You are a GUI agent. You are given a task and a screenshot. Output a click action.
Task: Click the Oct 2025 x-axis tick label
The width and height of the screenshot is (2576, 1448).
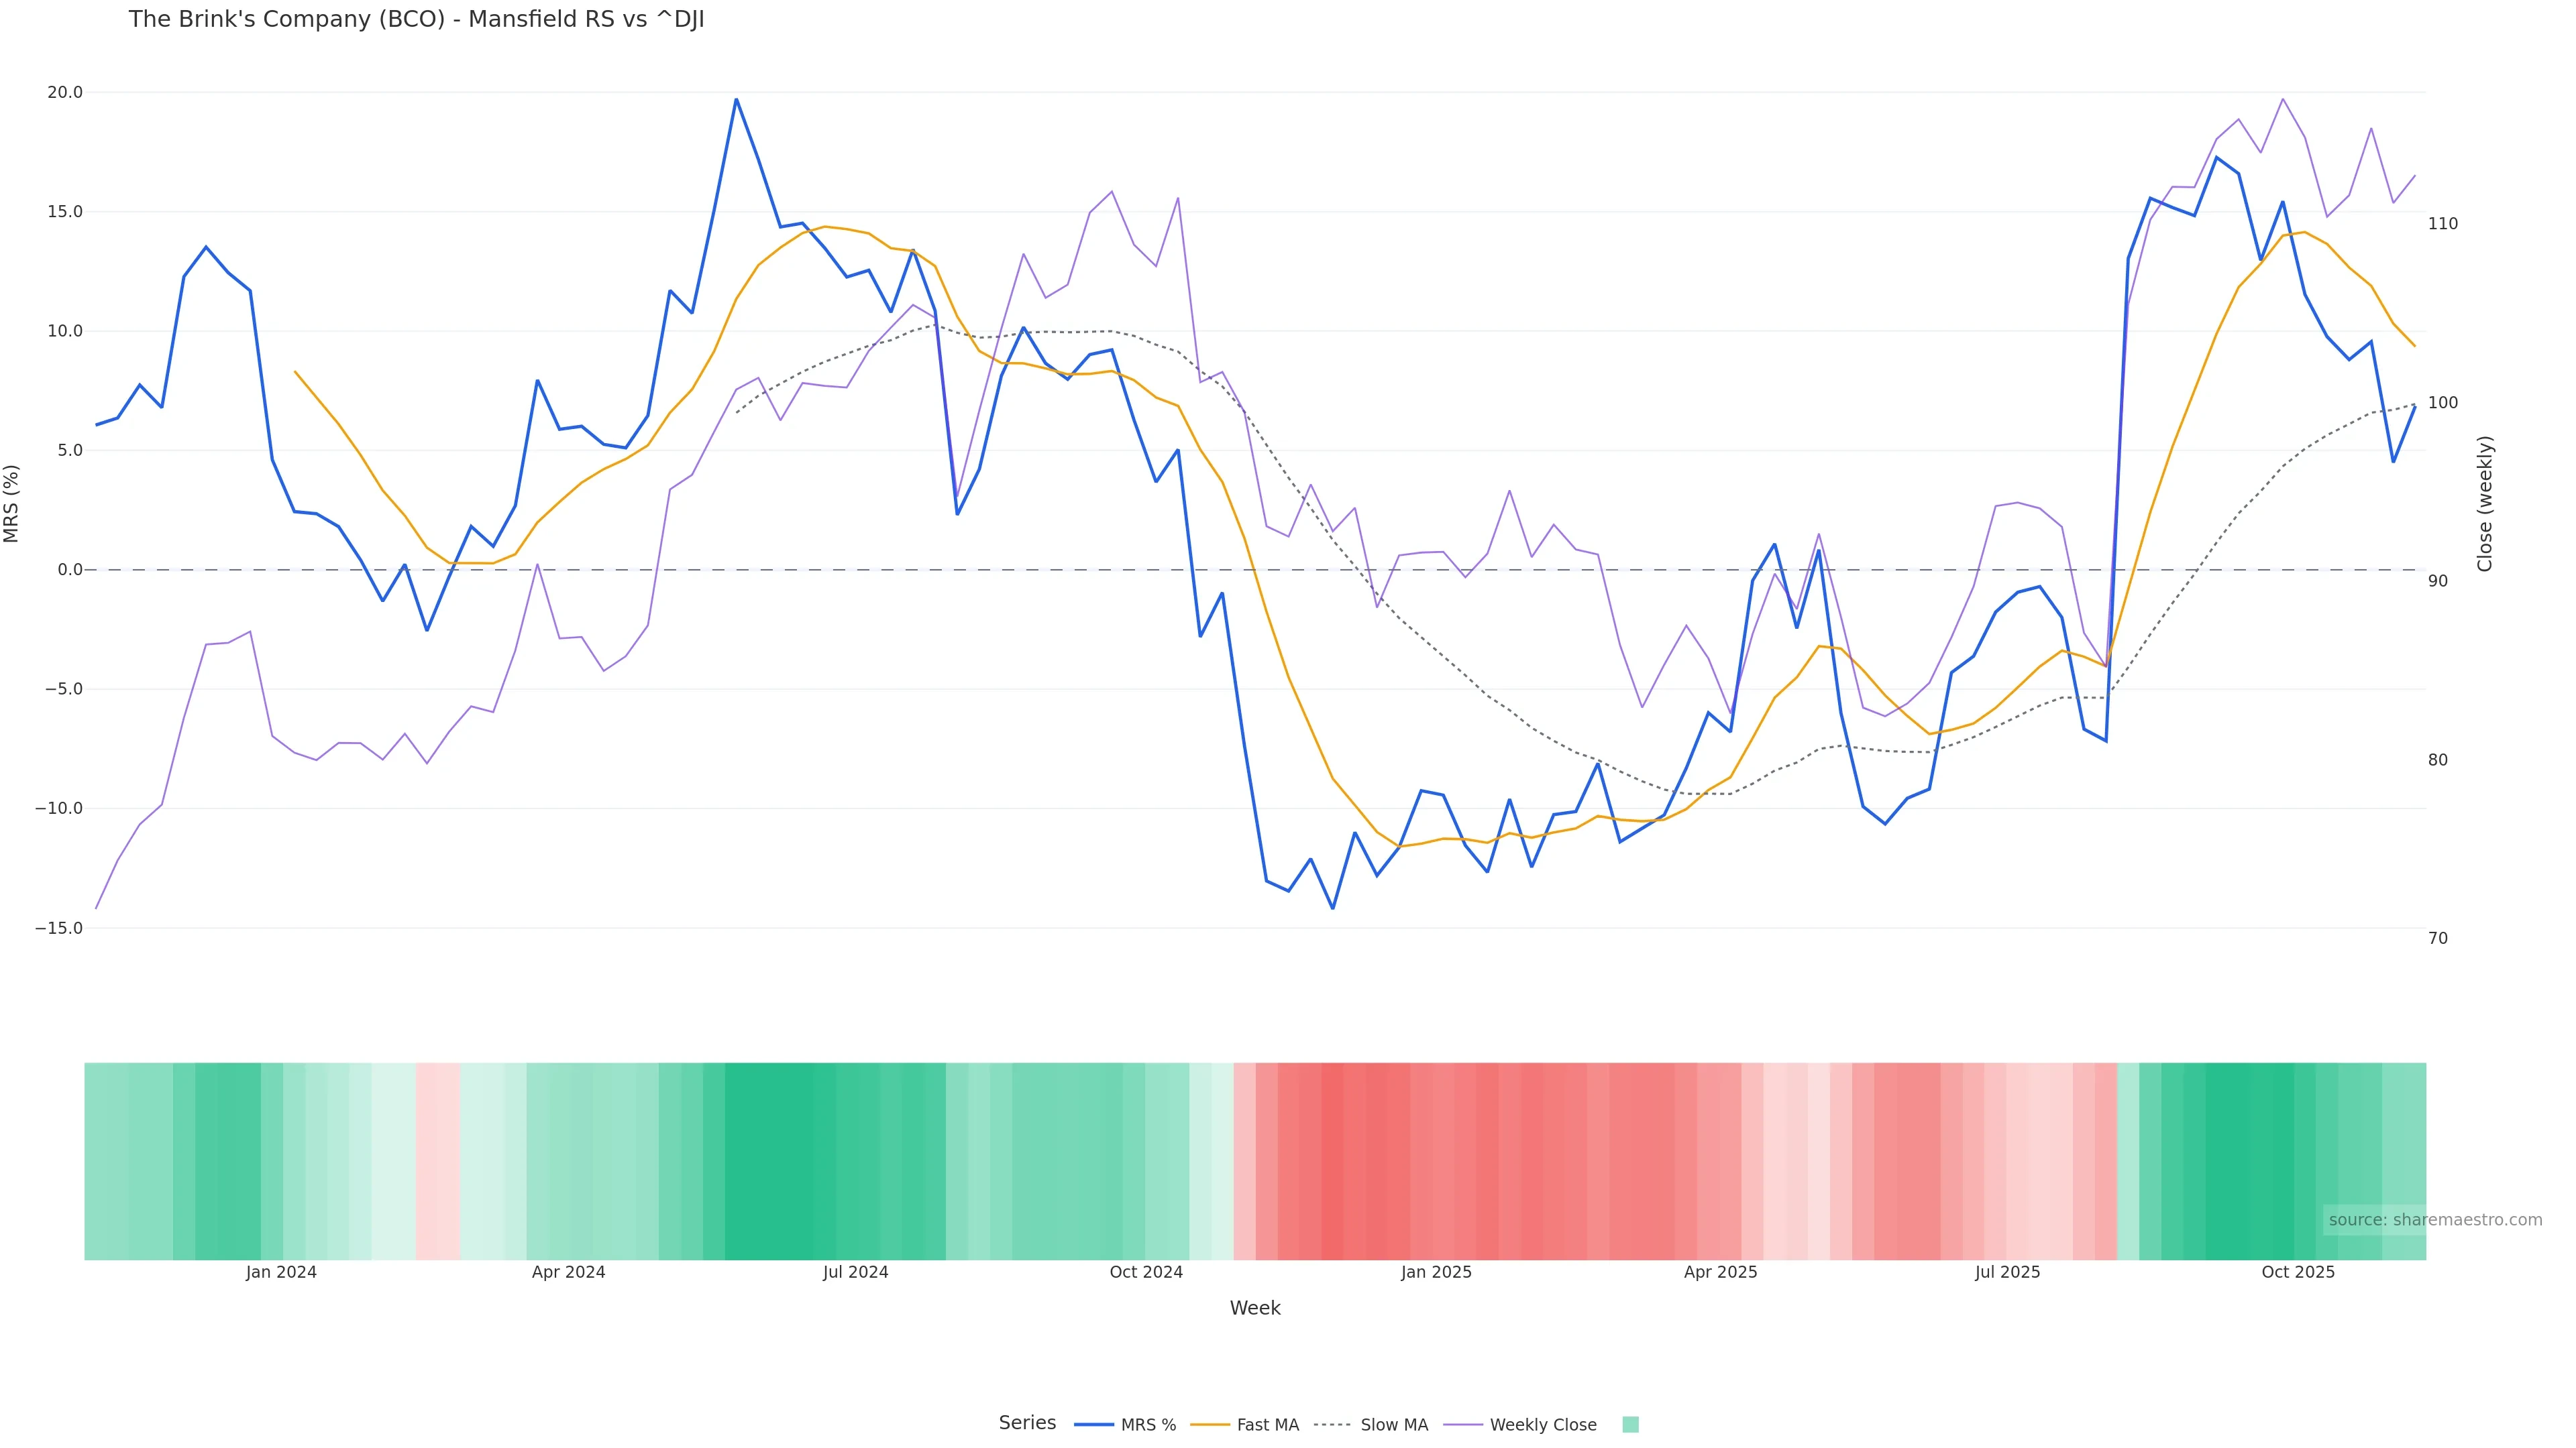2298,1272
